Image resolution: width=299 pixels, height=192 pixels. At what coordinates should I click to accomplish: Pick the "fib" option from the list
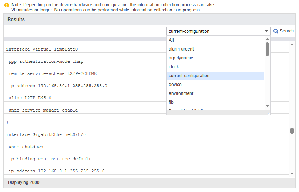[x=171, y=102]
